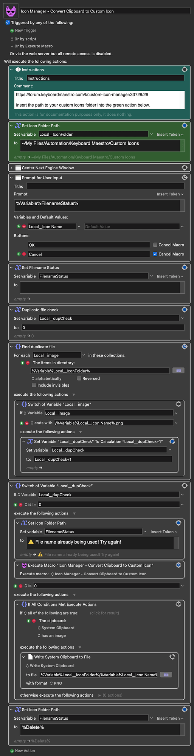Open gear menu of Prompt for User Input
This screenshot has width=194, height=756.
185,177
